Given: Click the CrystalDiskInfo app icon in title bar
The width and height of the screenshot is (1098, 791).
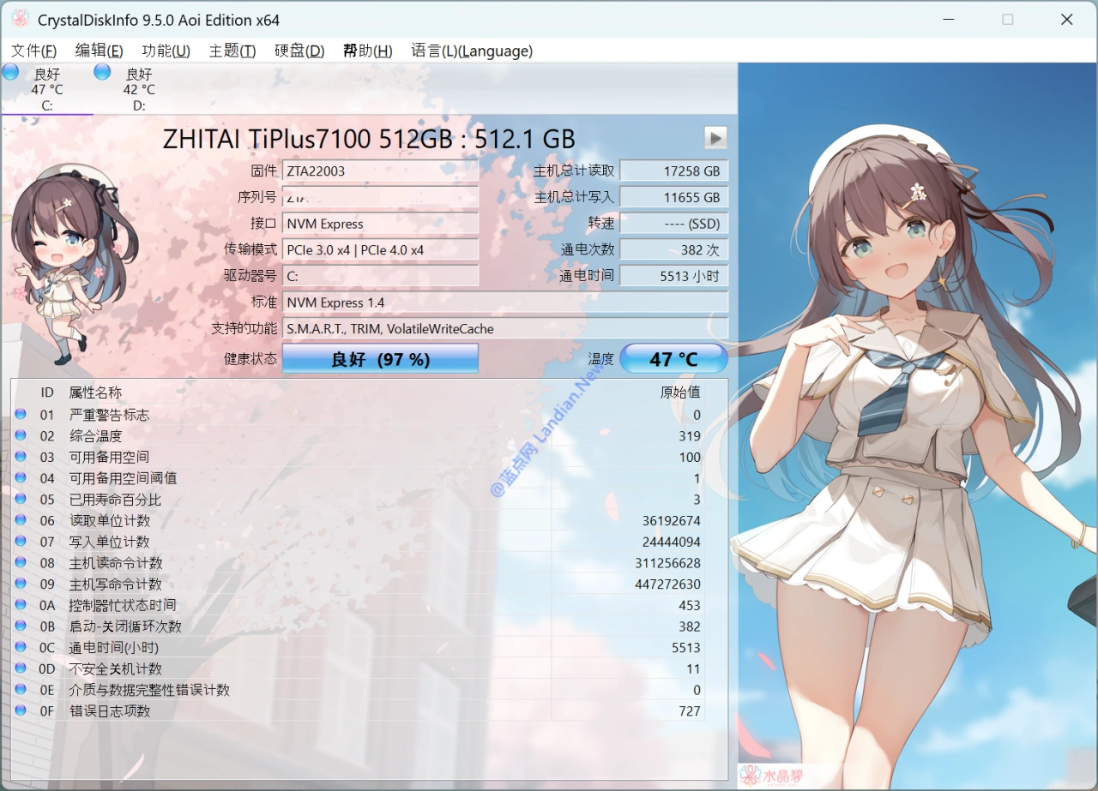Looking at the screenshot, I should [20, 19].
